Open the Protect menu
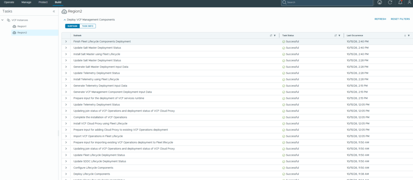The height and width of the screenshot is (180, 413). tap(43, 2)
